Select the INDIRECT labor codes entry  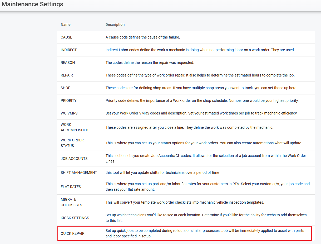tap(68, 50)
